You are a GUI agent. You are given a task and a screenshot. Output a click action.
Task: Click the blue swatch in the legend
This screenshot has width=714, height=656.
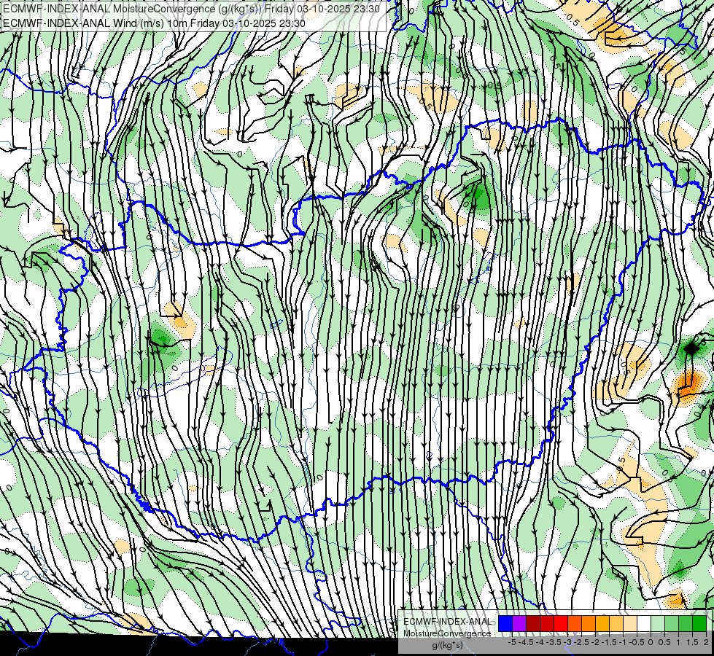(x=505, y=623)
